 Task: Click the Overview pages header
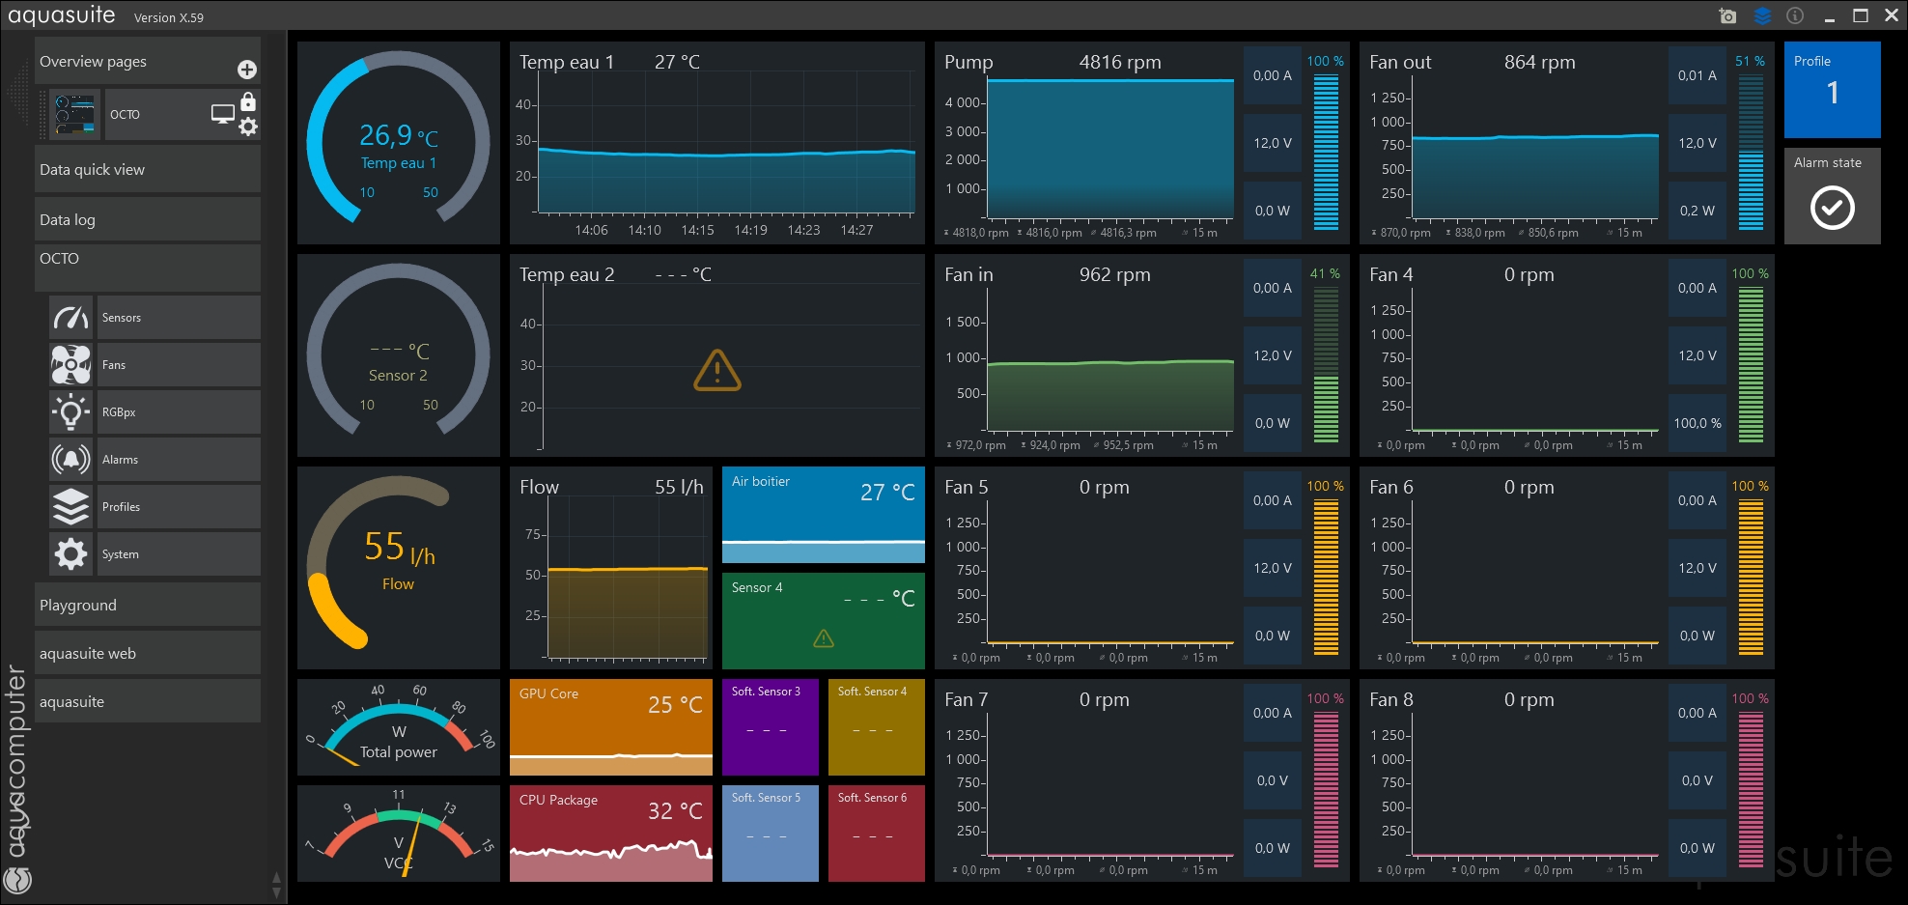[x=148, y=62]
